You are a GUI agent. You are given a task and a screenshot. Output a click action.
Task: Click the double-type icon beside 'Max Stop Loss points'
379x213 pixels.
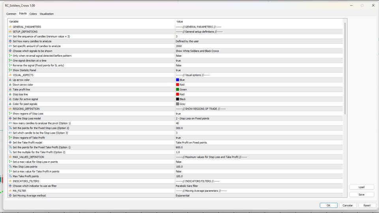coord(10,166)
